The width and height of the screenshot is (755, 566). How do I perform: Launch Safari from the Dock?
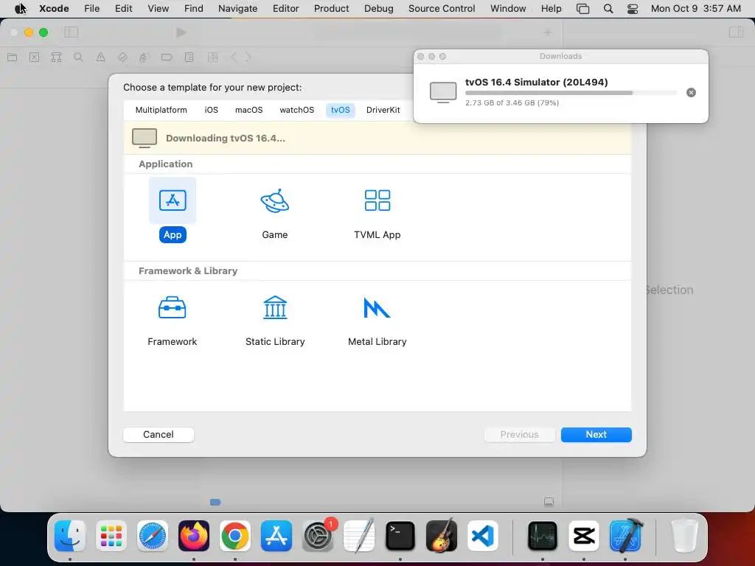[153, 536]
